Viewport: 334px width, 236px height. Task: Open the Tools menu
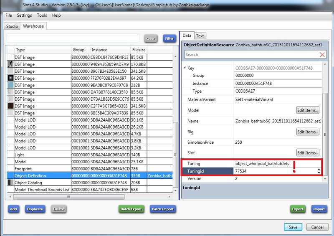42,15
